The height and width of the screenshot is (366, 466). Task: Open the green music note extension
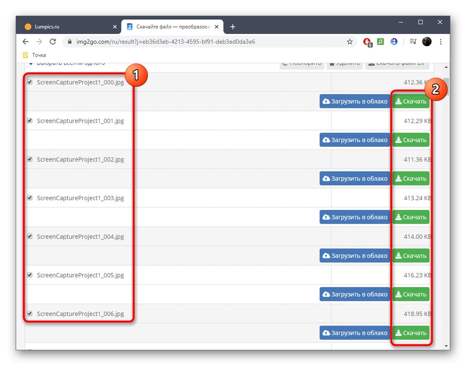(x=381, y=42)
